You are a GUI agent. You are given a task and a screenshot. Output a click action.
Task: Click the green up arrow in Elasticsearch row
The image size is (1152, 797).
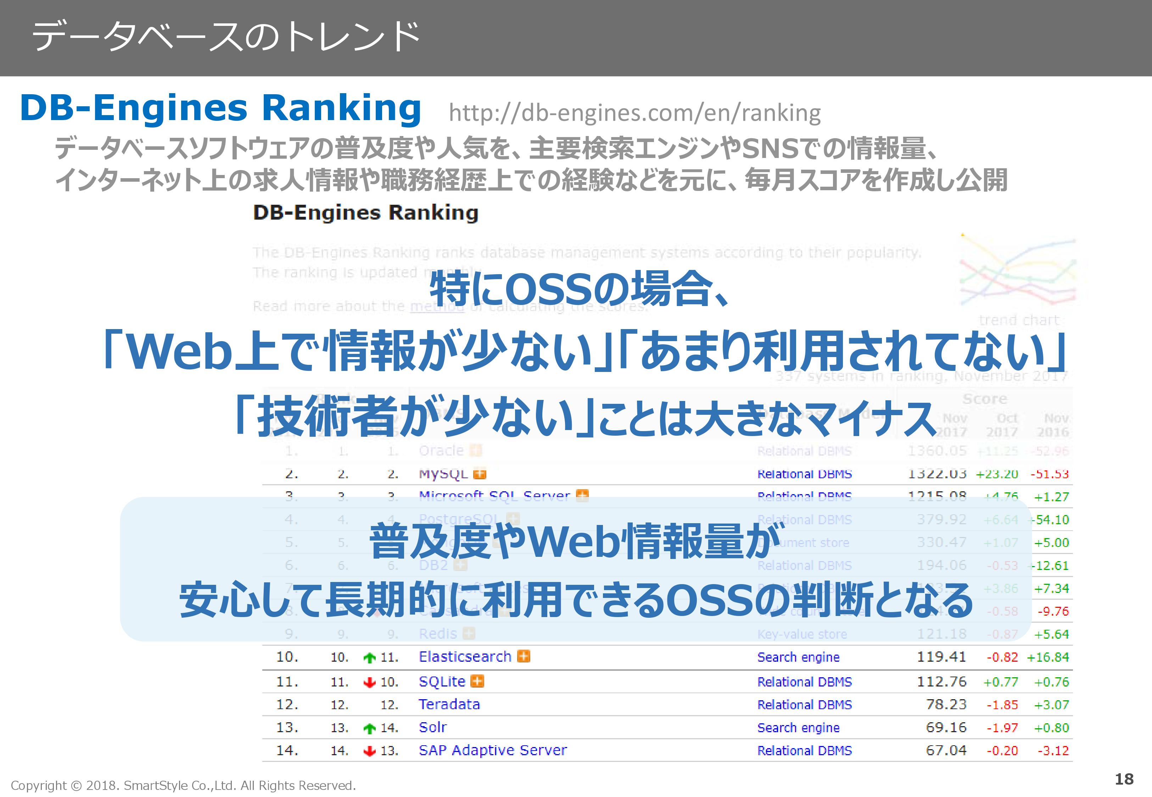click(369, 658)
